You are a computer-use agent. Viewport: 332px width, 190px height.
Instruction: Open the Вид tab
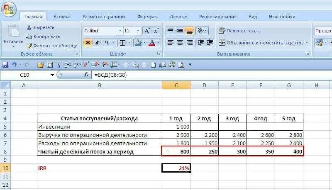coord(253,17)
